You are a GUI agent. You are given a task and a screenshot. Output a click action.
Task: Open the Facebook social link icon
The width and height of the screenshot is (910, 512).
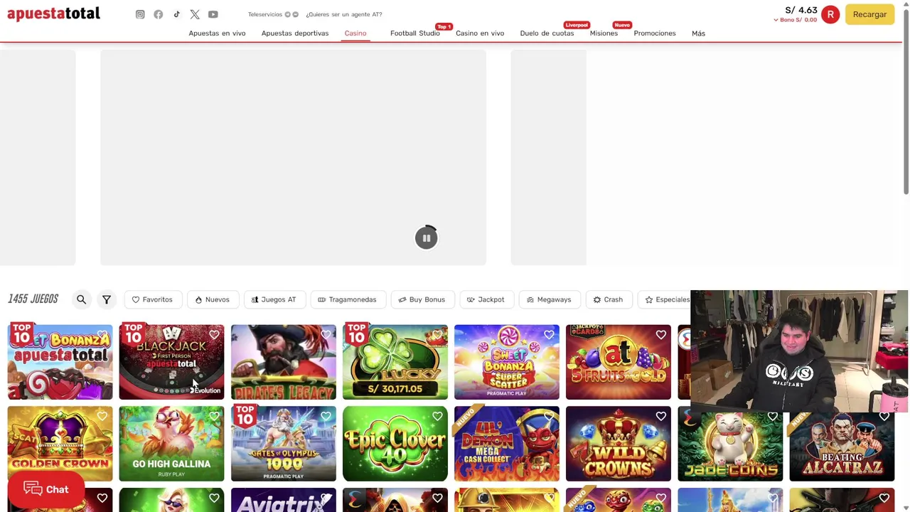point(158,14)
